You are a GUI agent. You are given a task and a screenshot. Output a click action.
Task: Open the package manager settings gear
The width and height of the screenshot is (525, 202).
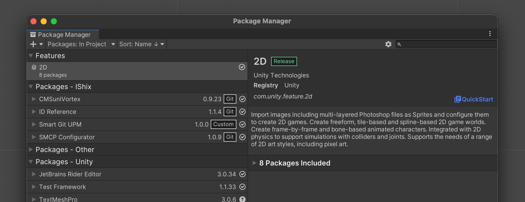pos(388,44)
